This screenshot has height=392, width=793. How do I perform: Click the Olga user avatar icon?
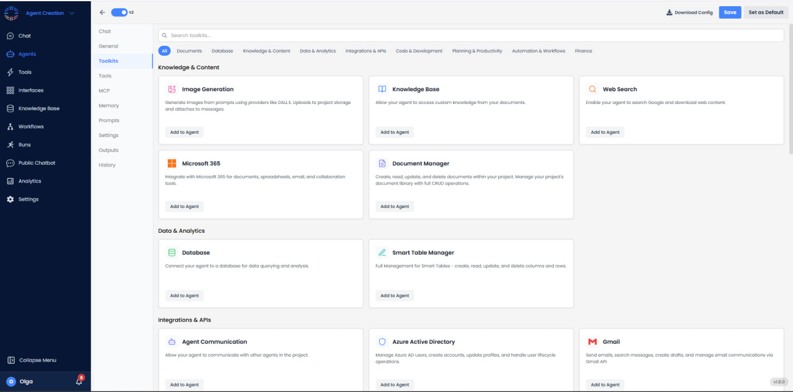[11, 381]
